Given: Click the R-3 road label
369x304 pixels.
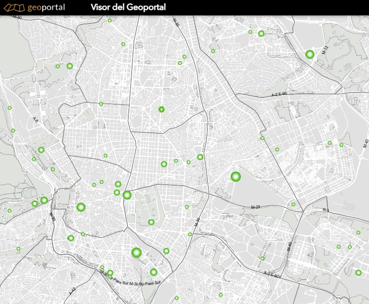Looking at the screenshot, I should tap(325, 211).
